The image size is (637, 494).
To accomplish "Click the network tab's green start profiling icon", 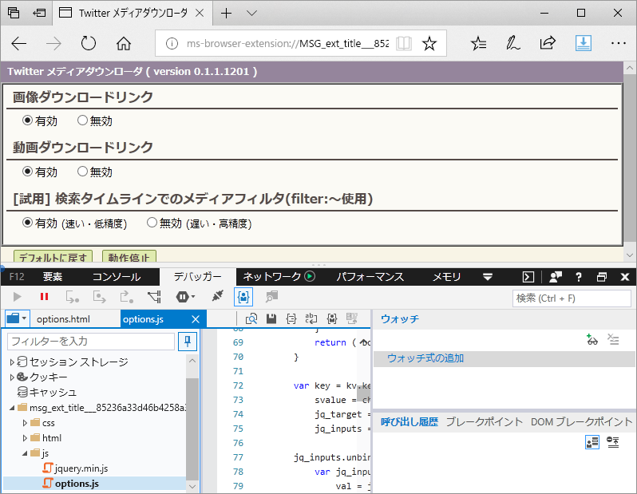I will (x=310, y=277).
